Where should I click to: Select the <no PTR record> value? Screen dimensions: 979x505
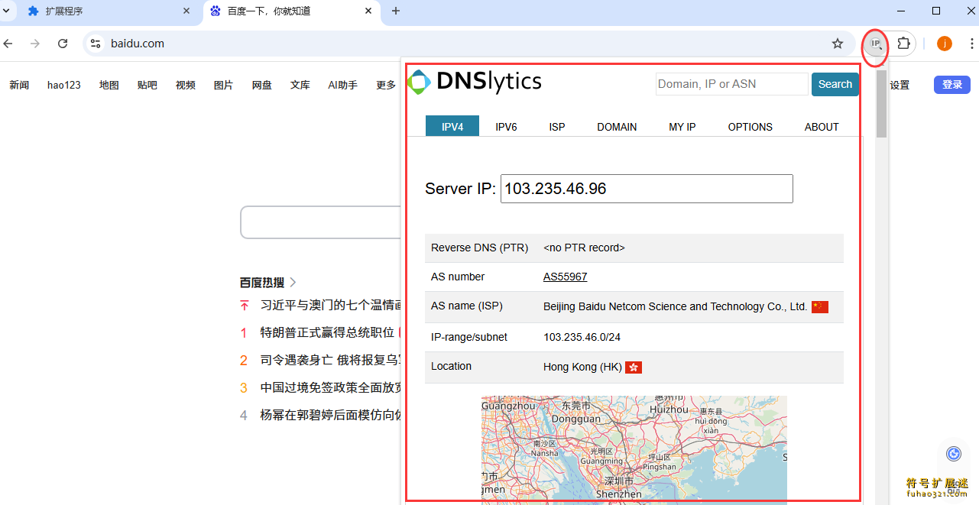point(584,248)
